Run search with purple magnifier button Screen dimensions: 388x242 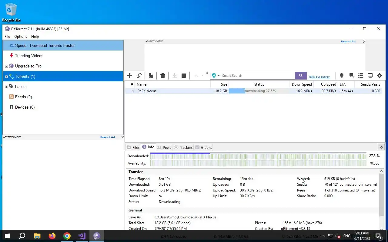click(301, 76)
